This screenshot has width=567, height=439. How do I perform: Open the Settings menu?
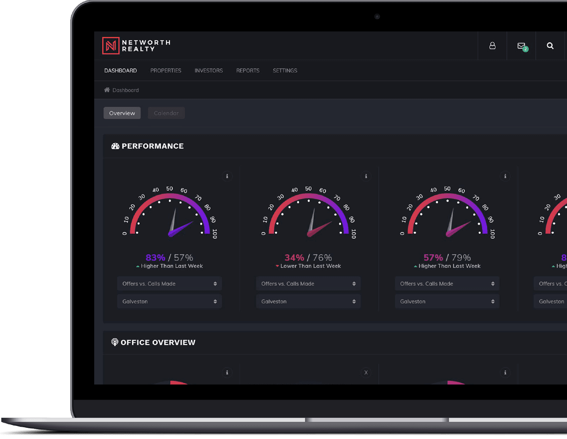[x=285, y=71]
